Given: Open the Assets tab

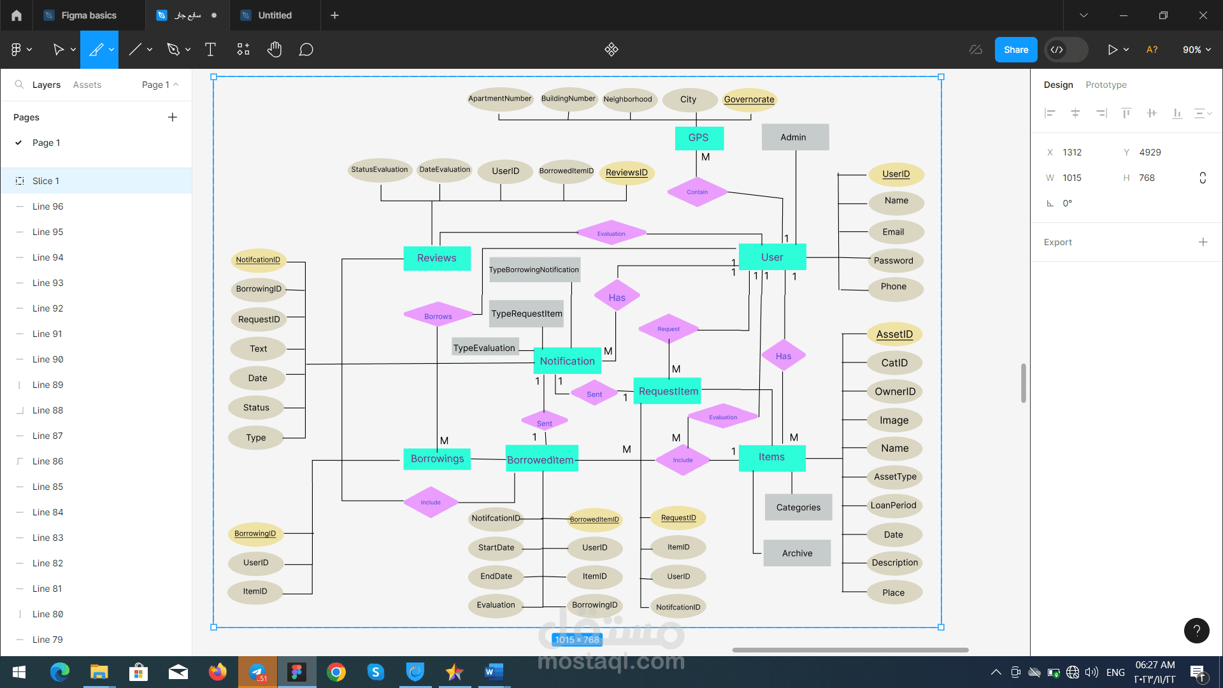Looking at the screenshot, I should pos(87,85).
